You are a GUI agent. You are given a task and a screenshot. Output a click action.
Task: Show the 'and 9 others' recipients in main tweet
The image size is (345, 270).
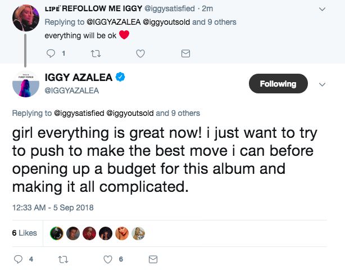pos(179,113)
